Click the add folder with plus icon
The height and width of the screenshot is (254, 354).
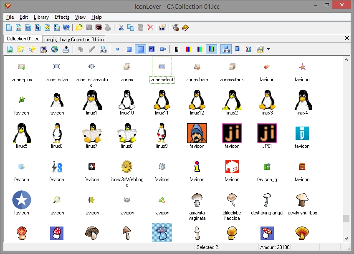tap(21, 49)
